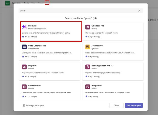Viewport: 158px width, 115px height.
Task: Click the star icon on Calendar Pro
Action: click(x=86, y=37)
